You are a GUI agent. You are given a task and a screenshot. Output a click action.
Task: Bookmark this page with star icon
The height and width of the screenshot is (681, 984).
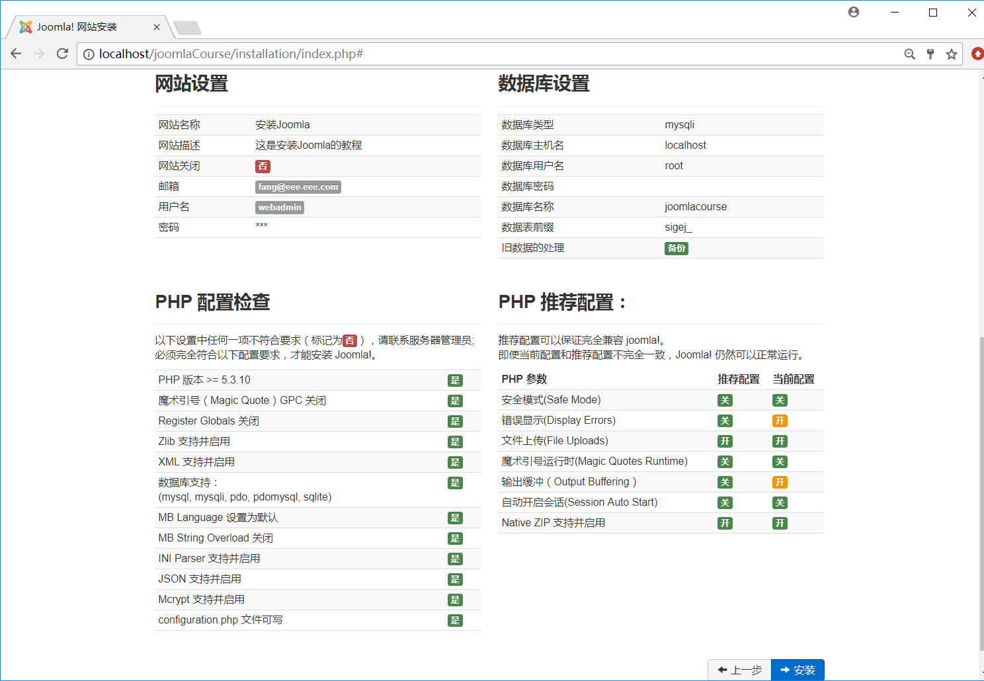[952, 54]
